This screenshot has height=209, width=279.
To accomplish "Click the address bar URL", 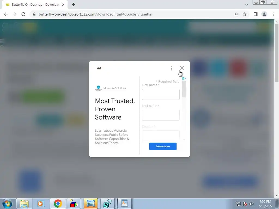I will point(95,14).
